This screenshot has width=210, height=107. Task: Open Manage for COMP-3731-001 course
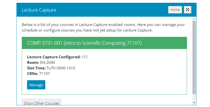click(x=36, y=85)
